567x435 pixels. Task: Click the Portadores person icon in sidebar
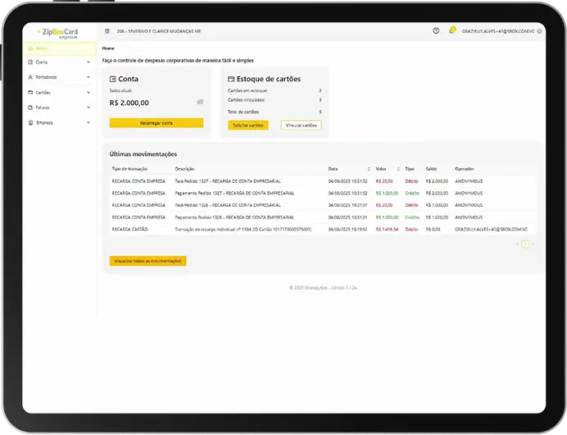pyautogui.click(x=31, y=77)
